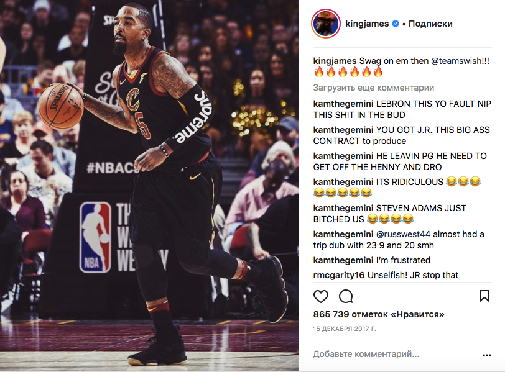Open the 15 декабря 2017 date link
The height and width of the screenshot is (372, 505).
tap(345, 329)
